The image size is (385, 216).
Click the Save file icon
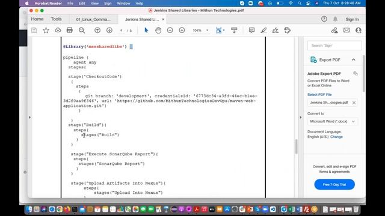pos(34,31)
